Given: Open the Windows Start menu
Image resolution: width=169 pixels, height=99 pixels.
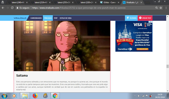Looking at the screenshot, I should pos(4,96).
